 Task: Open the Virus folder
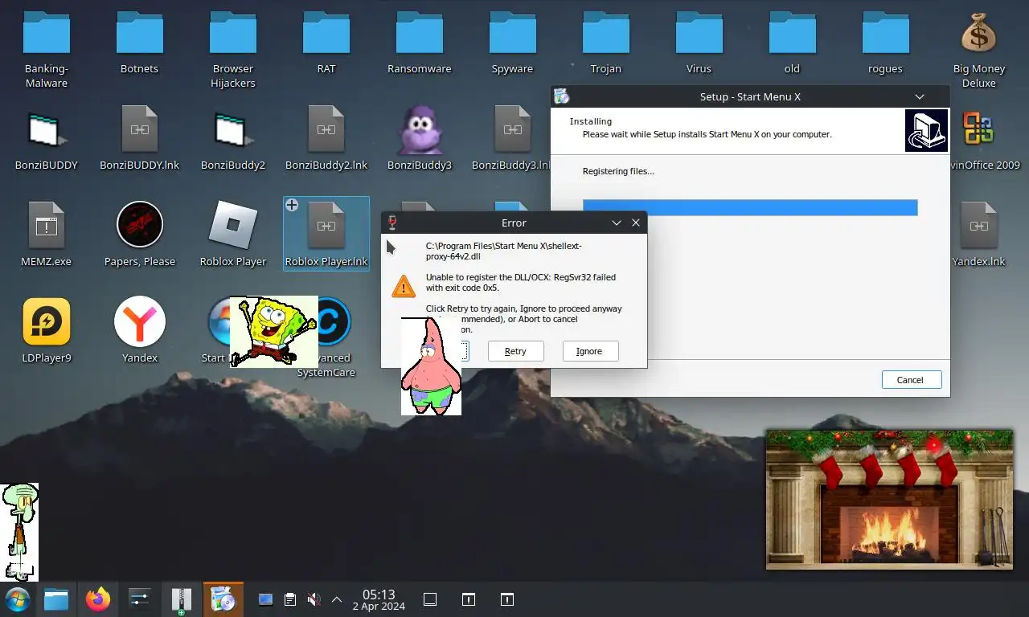tap(699, 32)
